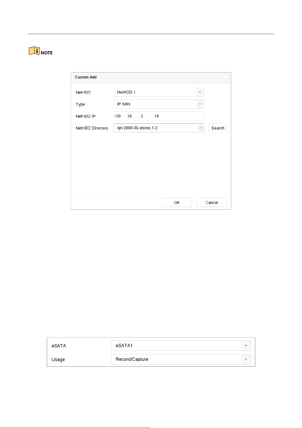Viewport: 302px width, 428px height.
Task: Click the first IP octet 120
Action: (117, 116)
